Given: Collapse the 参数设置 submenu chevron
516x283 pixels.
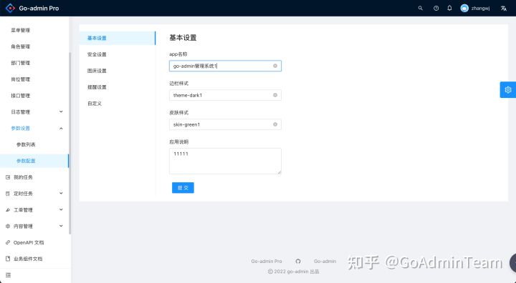Looking at the screenshot, I should pos(61,128).
